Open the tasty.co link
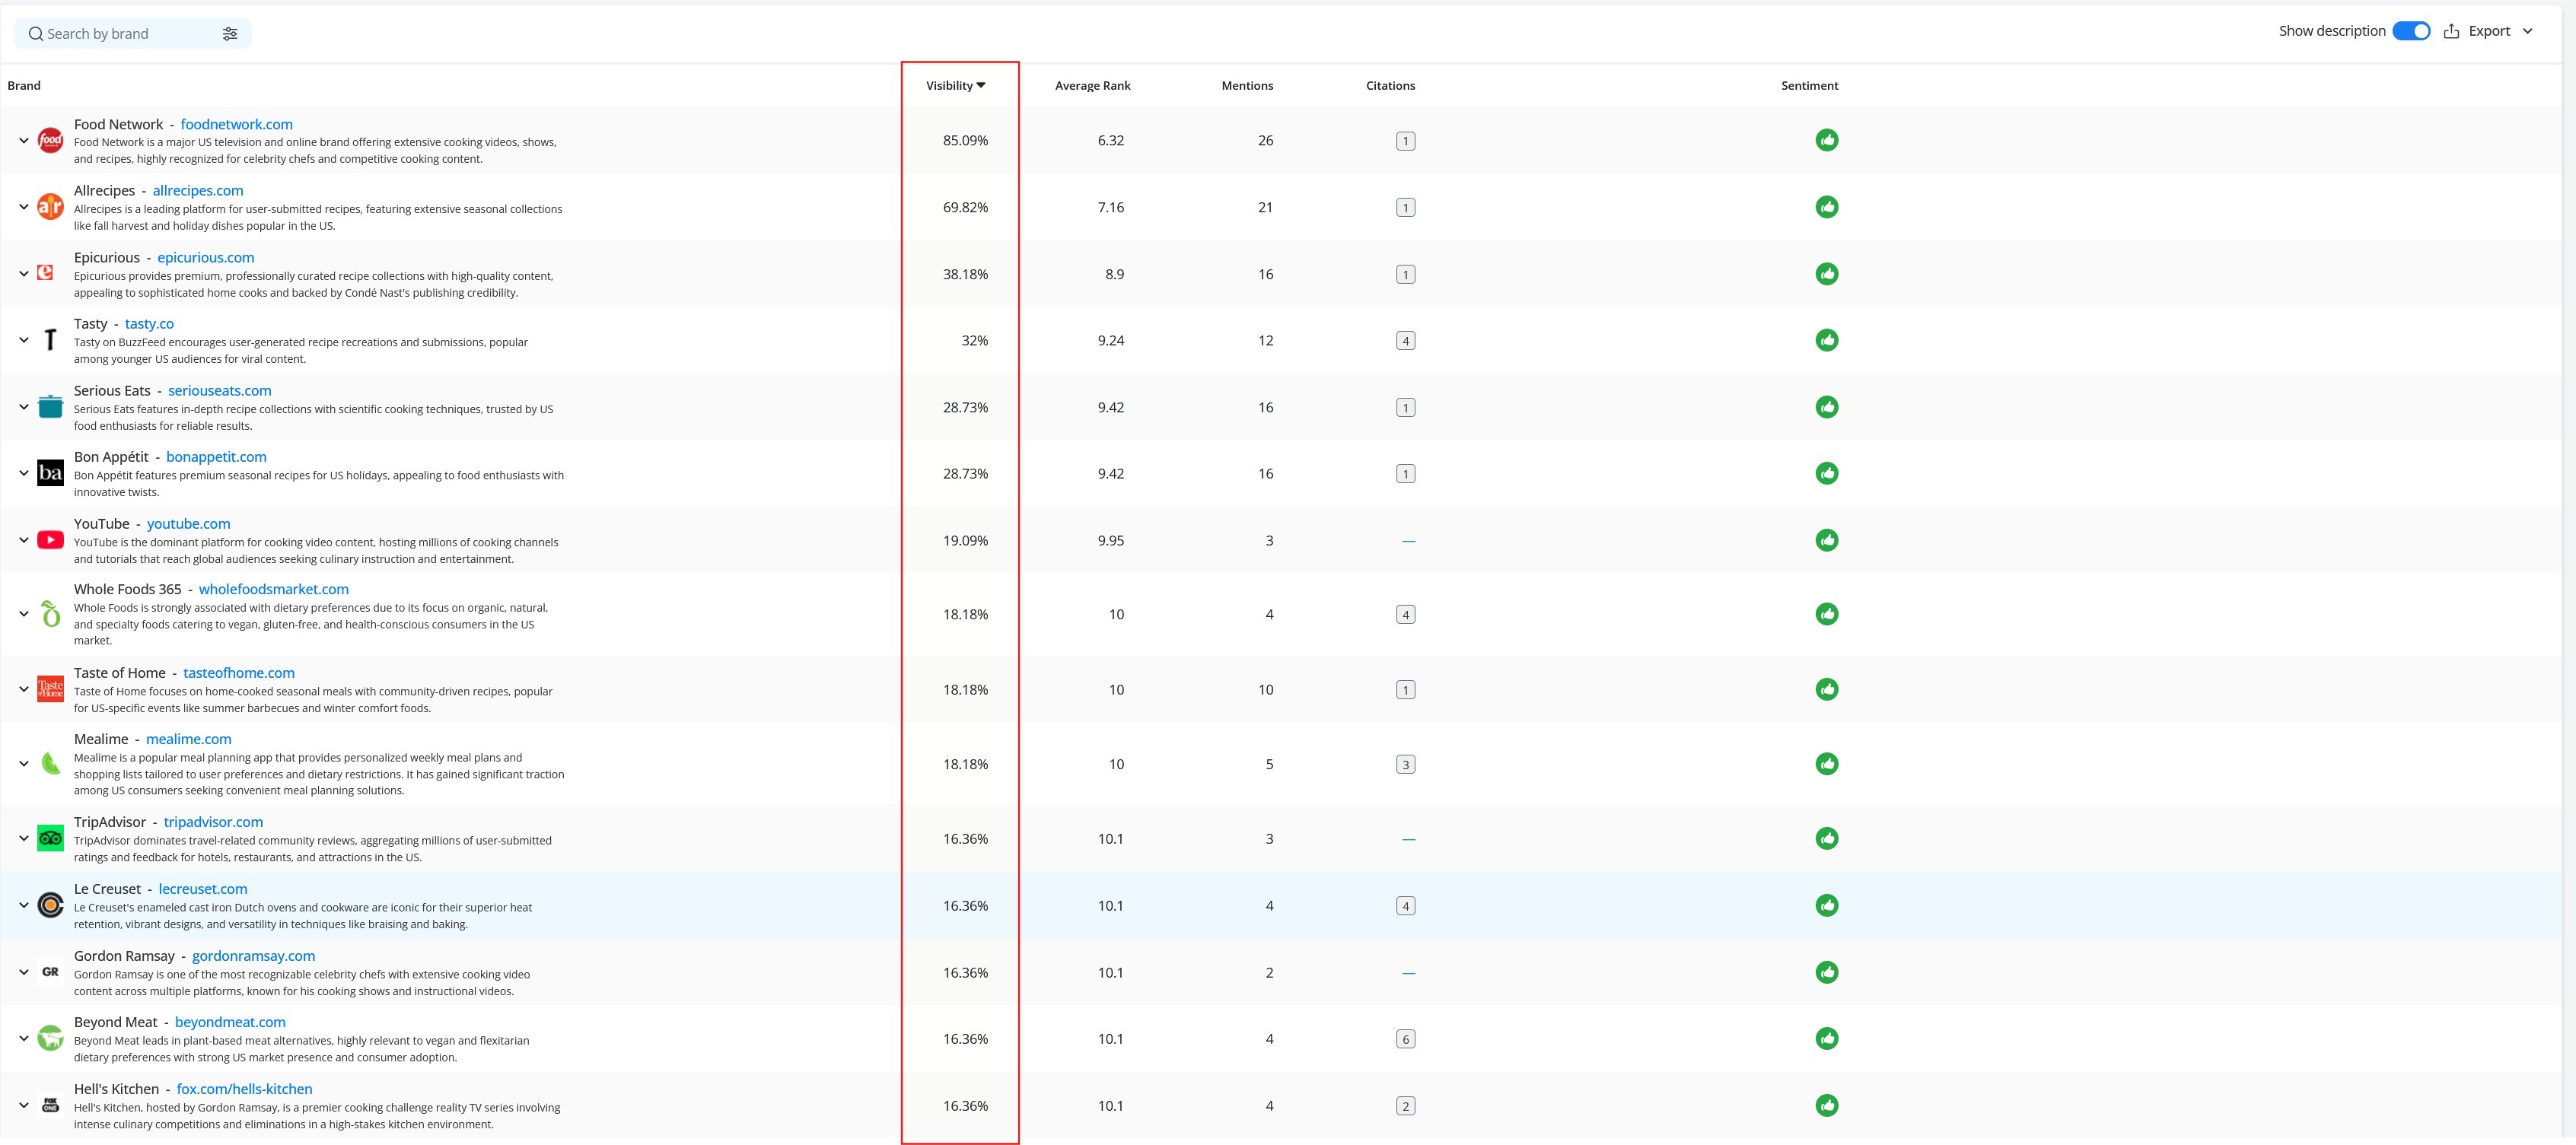This screenshot has height=1145, width=2576. [149, 323]
